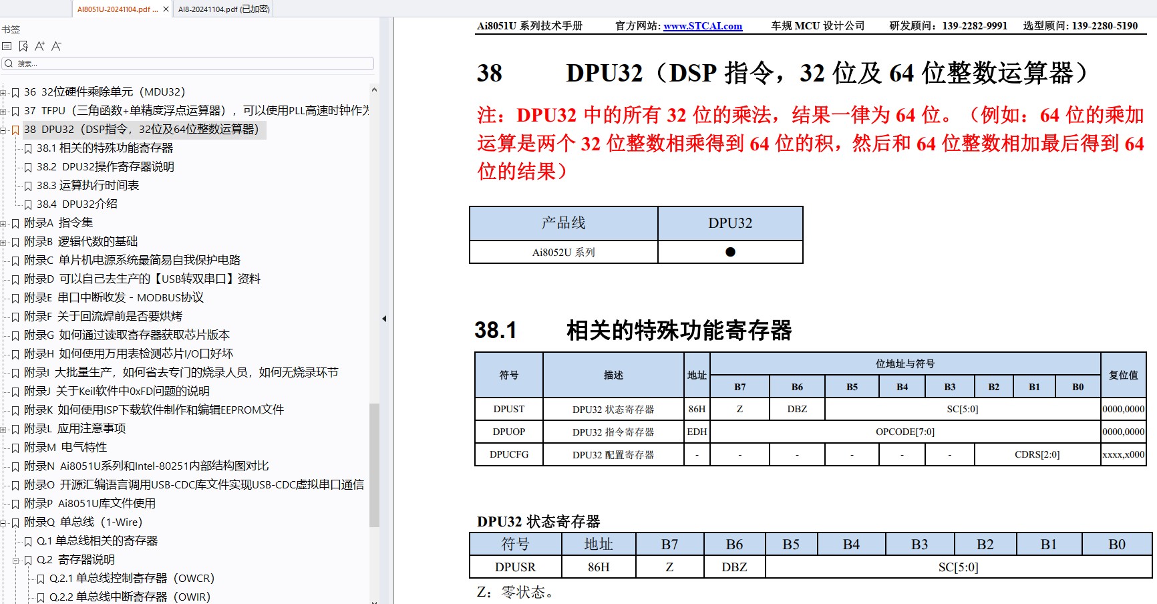The width and height of the screenshot is (1157, 604).
Task: Expand the 附录B 逻辑代数的基础 node
Action: 3,243
